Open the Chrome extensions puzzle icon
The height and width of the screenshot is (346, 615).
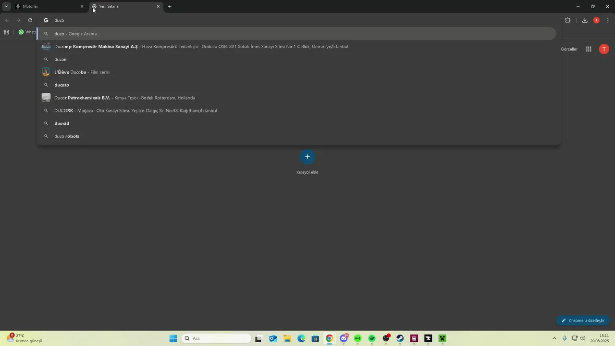pyautogui.click(x=567, y=20)
